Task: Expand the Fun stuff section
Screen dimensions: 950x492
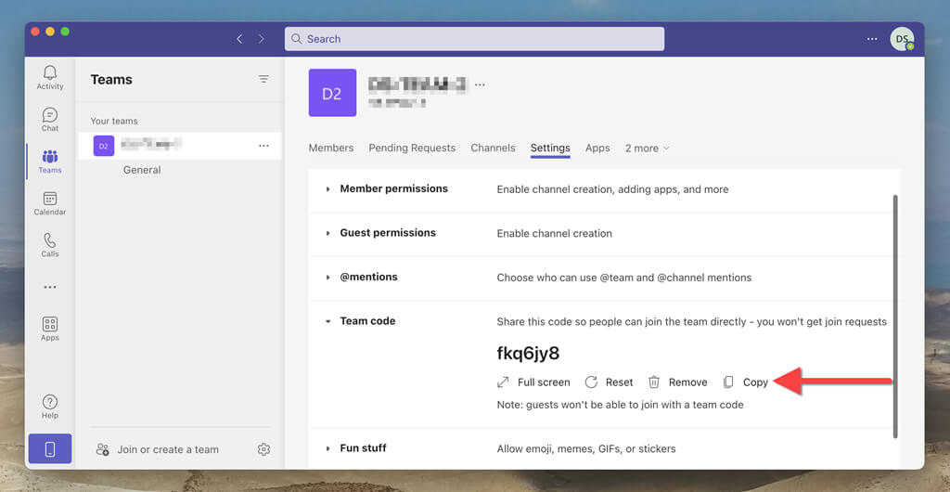Action: coord(327,449)
